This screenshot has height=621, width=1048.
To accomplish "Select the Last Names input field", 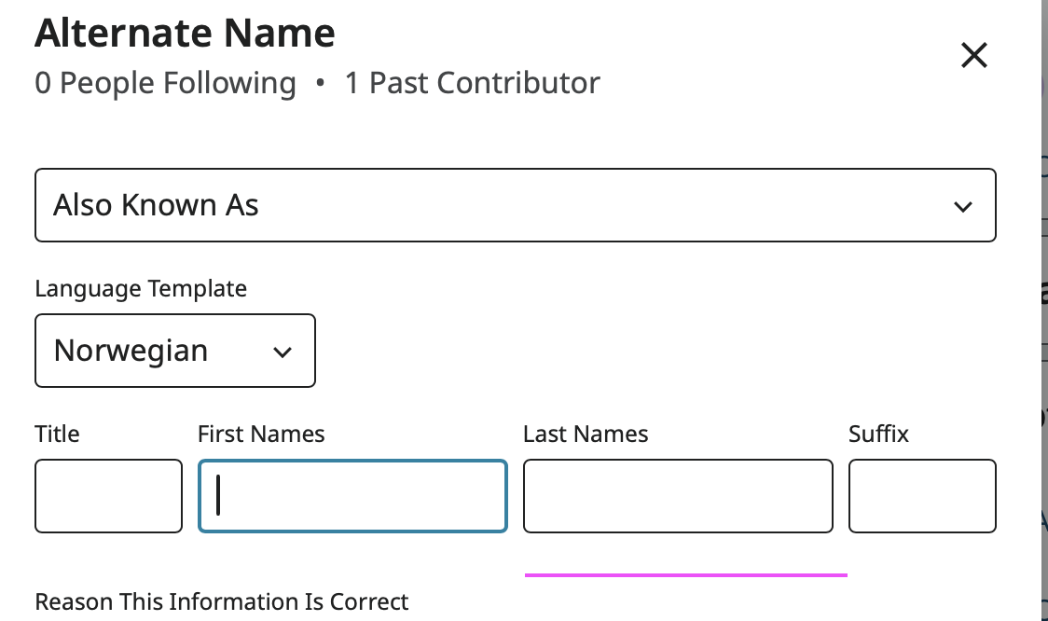I will [678, 495].
